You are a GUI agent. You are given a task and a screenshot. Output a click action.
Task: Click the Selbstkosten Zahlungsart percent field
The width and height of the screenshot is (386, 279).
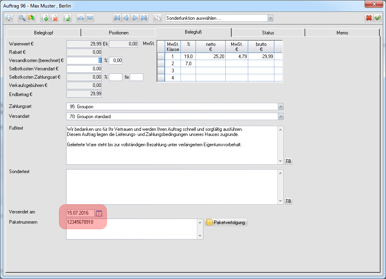(116, 77)
